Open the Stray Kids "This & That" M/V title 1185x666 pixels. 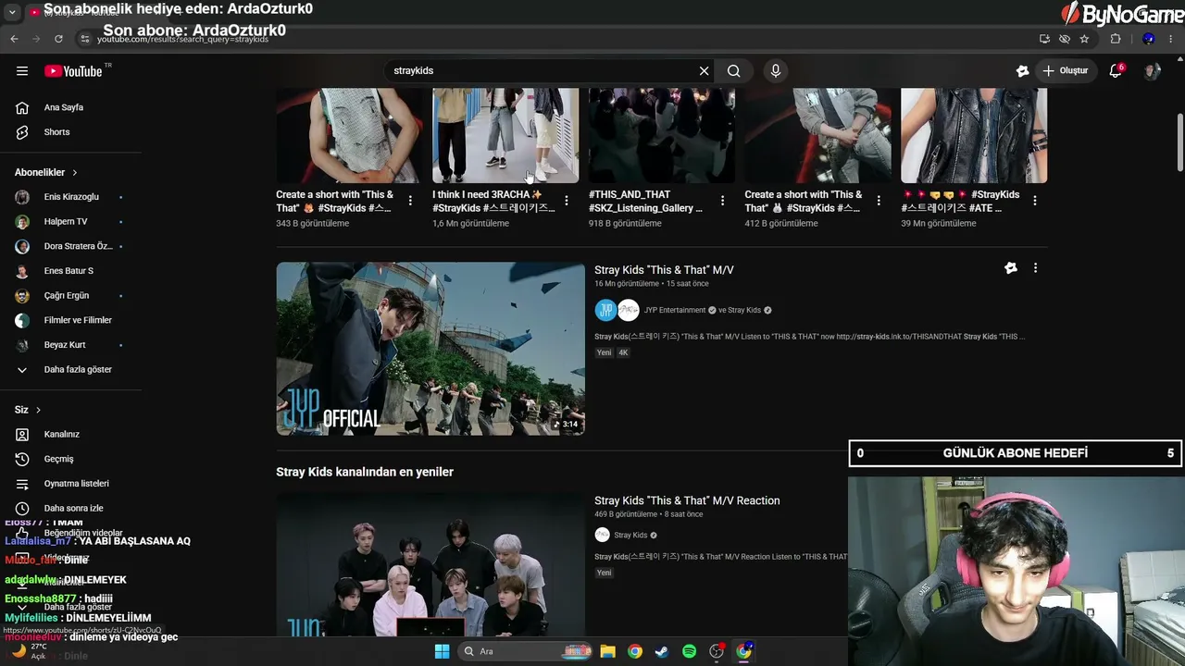[664, 270]
